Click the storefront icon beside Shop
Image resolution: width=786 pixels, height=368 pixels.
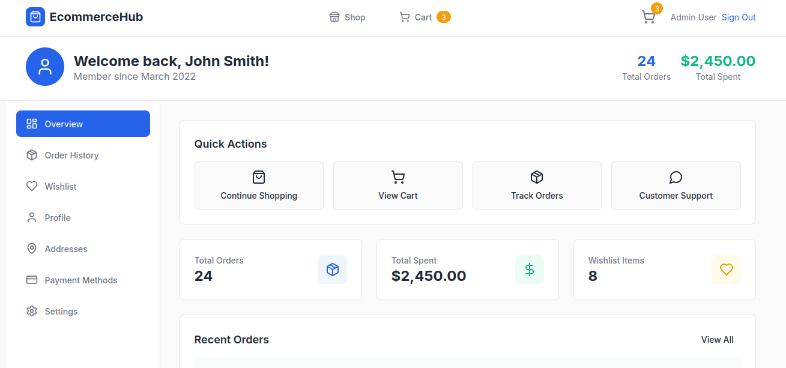pos(334,17)
